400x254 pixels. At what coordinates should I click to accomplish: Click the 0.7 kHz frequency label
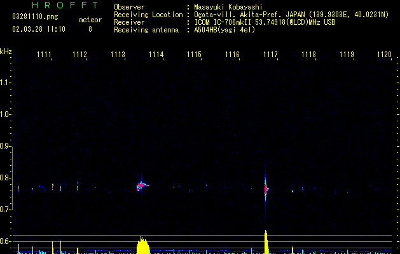[4, 210]
